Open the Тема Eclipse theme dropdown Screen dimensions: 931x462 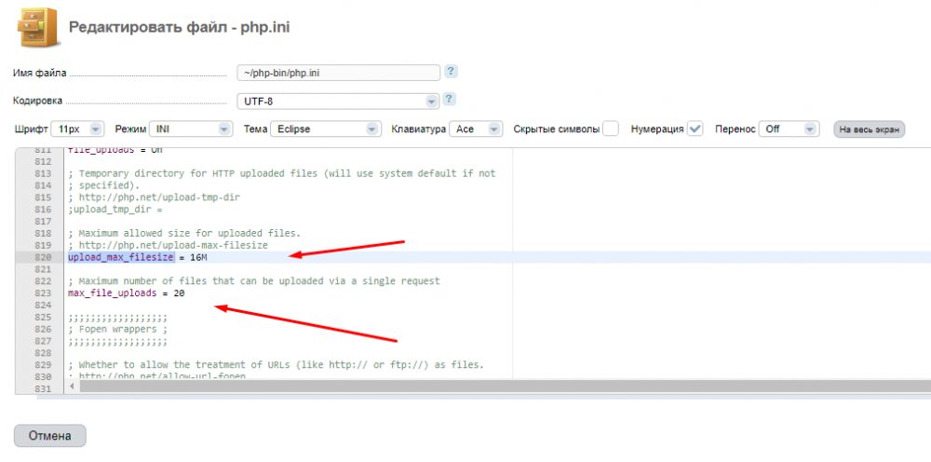pos(325,129)
